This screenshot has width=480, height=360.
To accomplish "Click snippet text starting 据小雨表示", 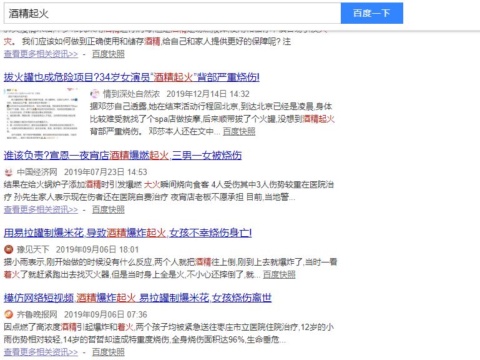I will pyautogui.click(x=170, y=268).
